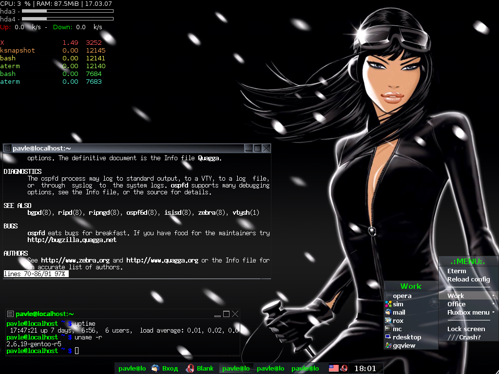Viewport: 499px width, 374px height.
Task: Launch mc from the Work submenu
Action: click(410, 329)
